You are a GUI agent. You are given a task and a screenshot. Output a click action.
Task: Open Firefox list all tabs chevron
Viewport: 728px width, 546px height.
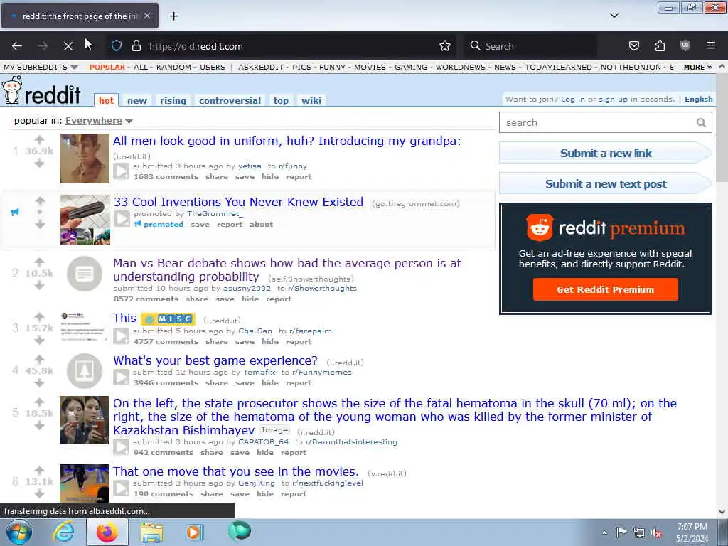coord(614,16)
